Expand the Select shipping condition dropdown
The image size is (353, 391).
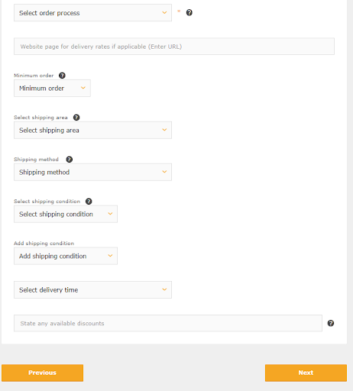pyautogui.click(x=66, y=214)
